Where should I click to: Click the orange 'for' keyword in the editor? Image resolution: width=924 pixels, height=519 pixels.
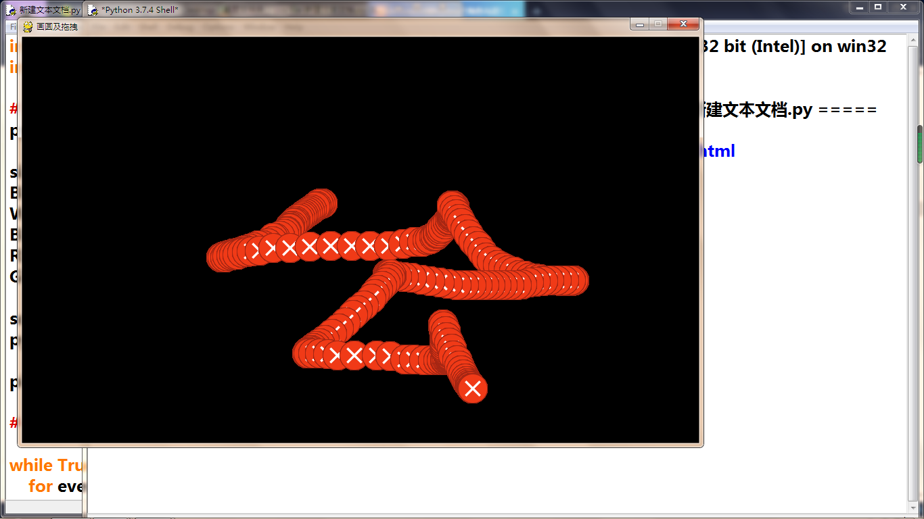tap(41, 486)
